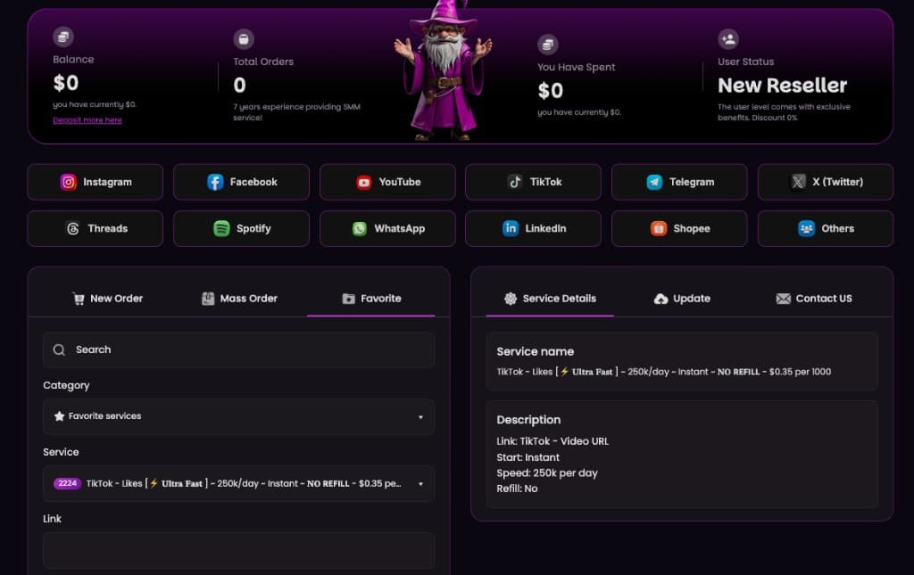The height and width of the screenshot is (575, 914).
Task: Click the Others group icon
Action: (806, 229)
